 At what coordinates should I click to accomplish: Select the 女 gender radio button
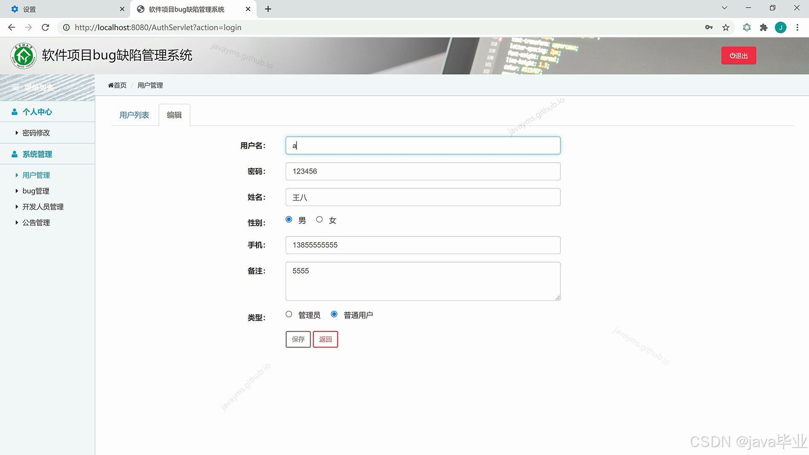click(x=319, y=219)
